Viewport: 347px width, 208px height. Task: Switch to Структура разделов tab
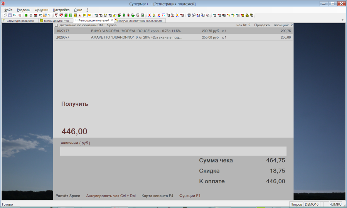pos(20,20)
